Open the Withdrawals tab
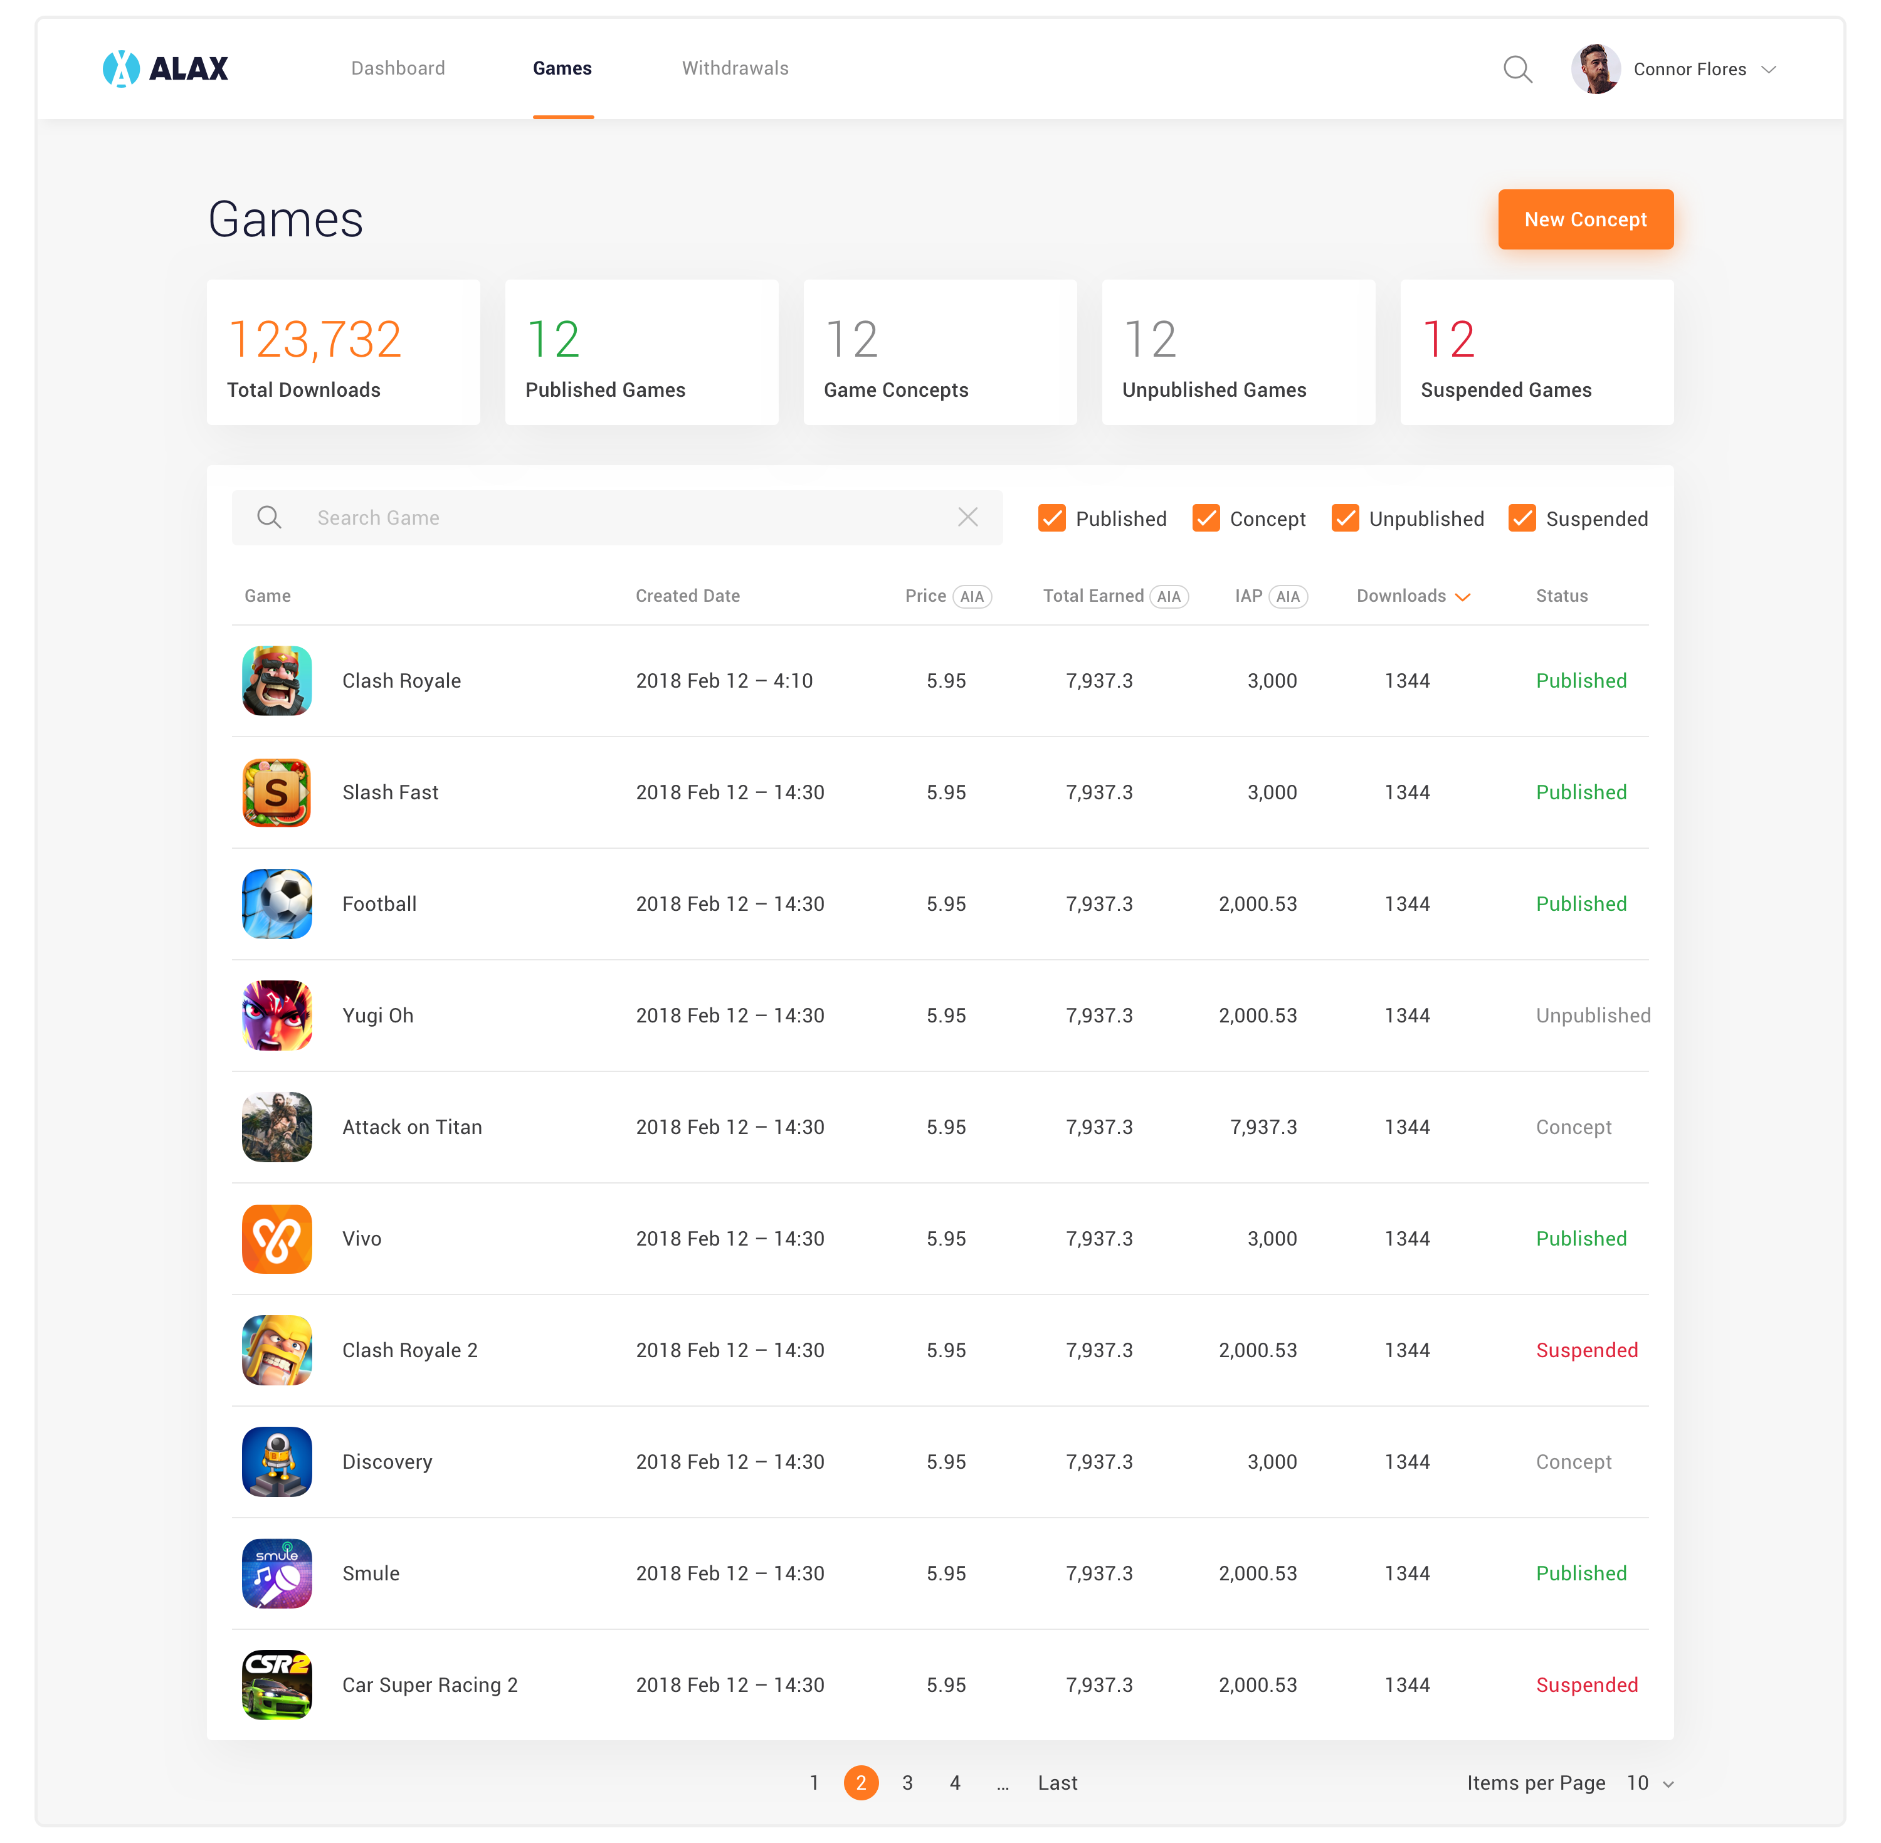This screenshot has height=1843, width=1881. pyautogui.click(x=735, y=68)
